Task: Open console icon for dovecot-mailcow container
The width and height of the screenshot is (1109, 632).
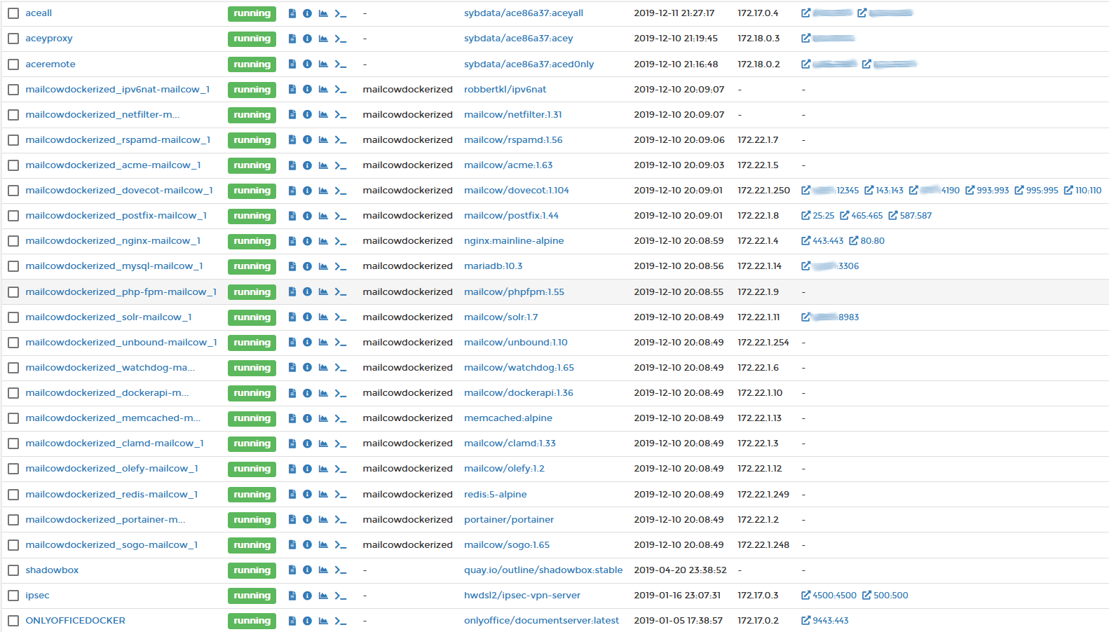Action: (341, 190)
